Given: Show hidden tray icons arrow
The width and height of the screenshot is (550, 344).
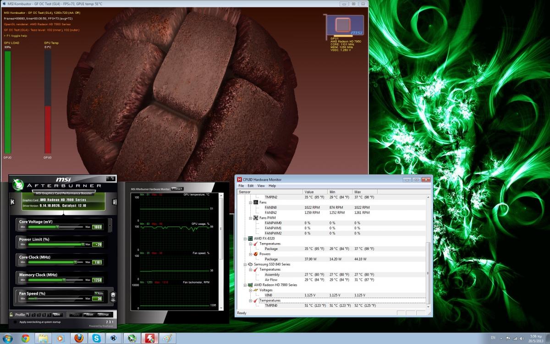Looking at the screenshot, I should point(502,338).
